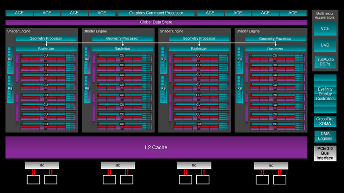Select the PCIe 3.0 Bus Interface block

(x=325, y=153)
